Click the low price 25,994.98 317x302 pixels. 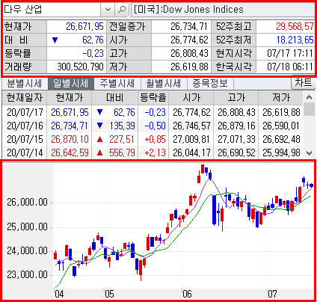point(281,152)
